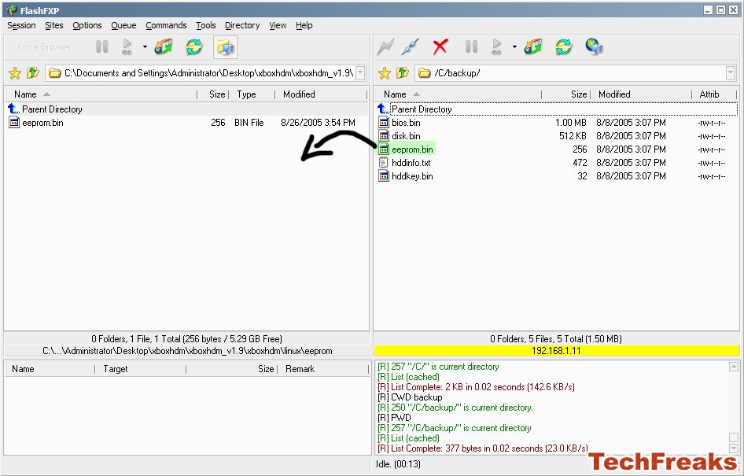Click queue panel Name column header
The height and width of the screenshot is (476, 744).
(50, 369)
